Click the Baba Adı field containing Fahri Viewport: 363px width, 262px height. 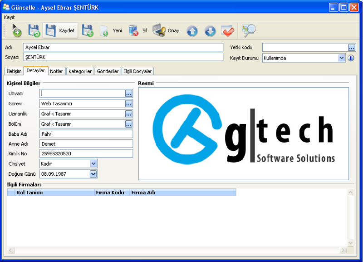86,134
